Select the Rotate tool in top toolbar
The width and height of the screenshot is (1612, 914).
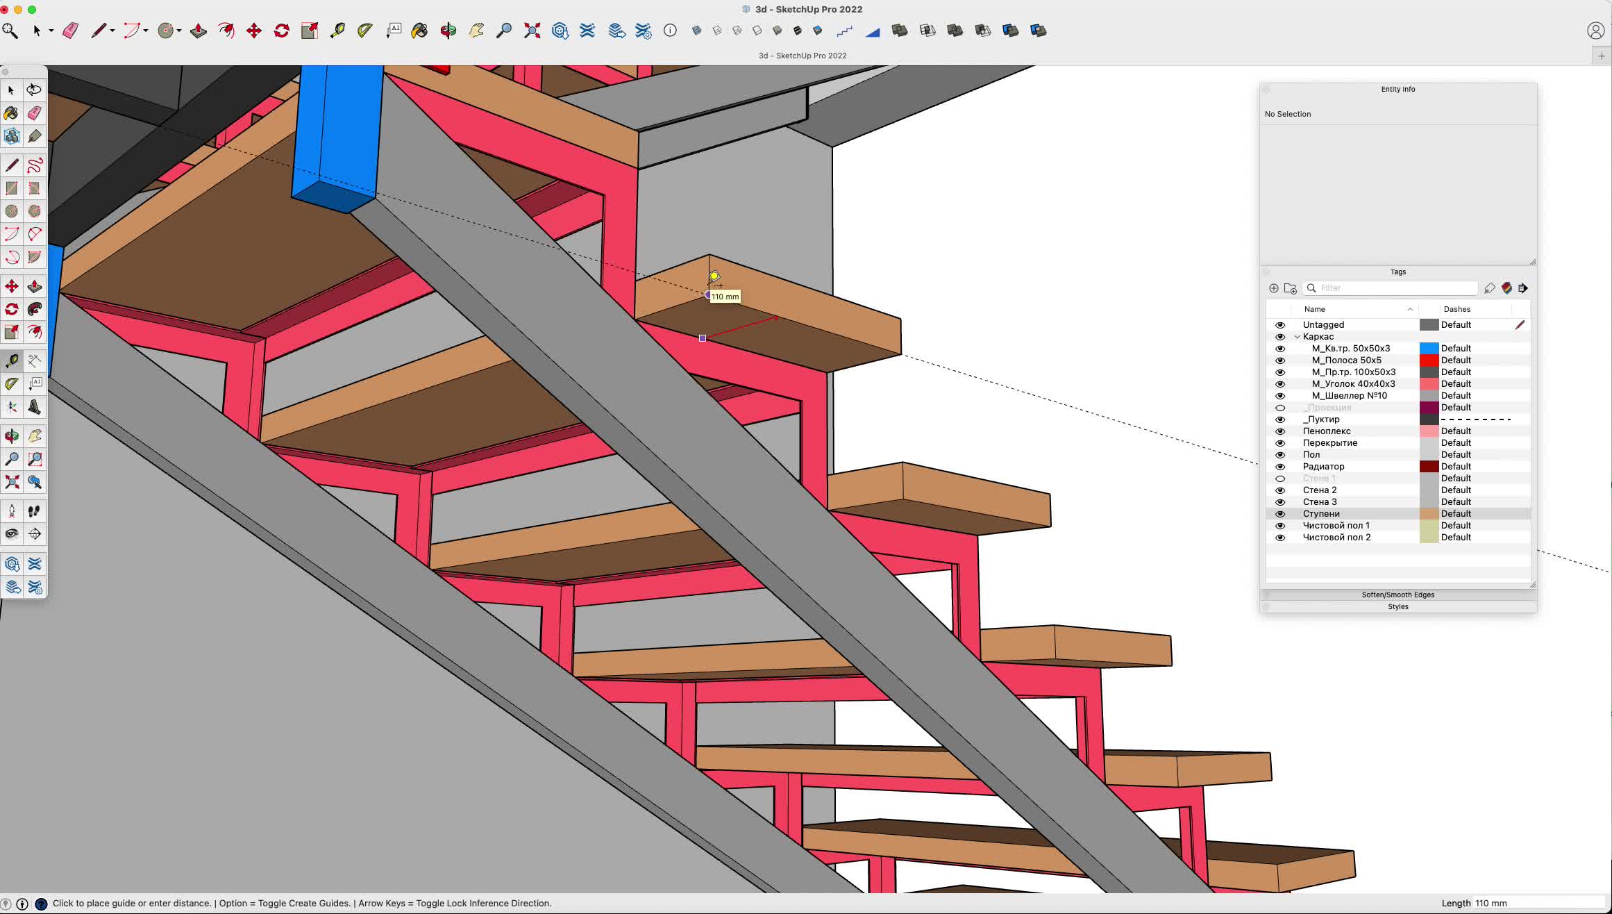click(281, 31)
